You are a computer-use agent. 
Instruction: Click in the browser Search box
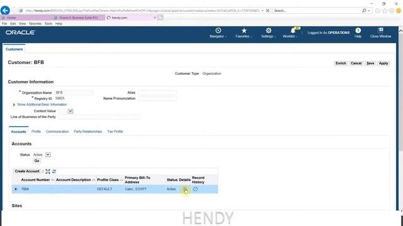pyautogui.click(x=317, y=11)
